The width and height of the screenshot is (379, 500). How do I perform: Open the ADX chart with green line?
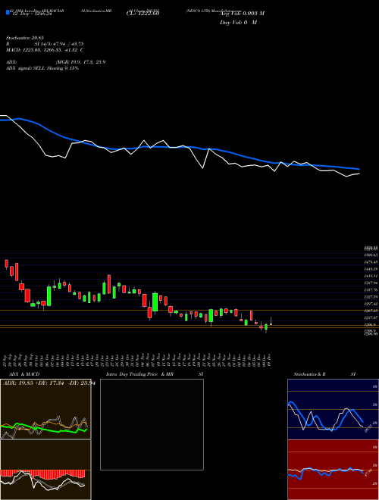pos(45,409)
